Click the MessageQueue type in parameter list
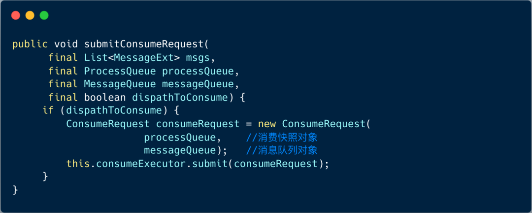The image size is (532, 213). click(120, 84)
